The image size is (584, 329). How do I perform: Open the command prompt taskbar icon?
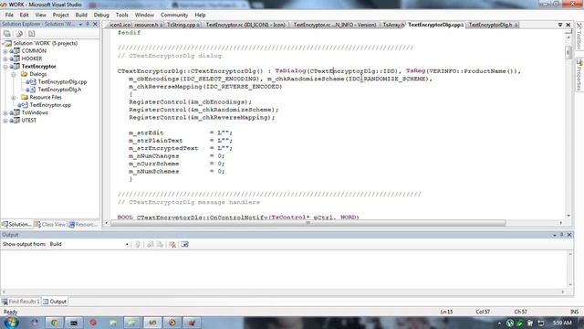click(x=74, y=323)
